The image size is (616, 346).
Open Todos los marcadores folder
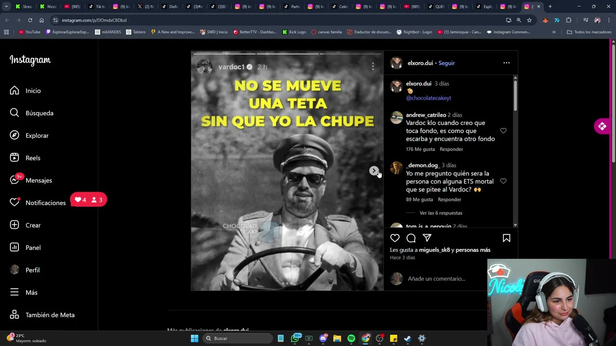point(589,32)
